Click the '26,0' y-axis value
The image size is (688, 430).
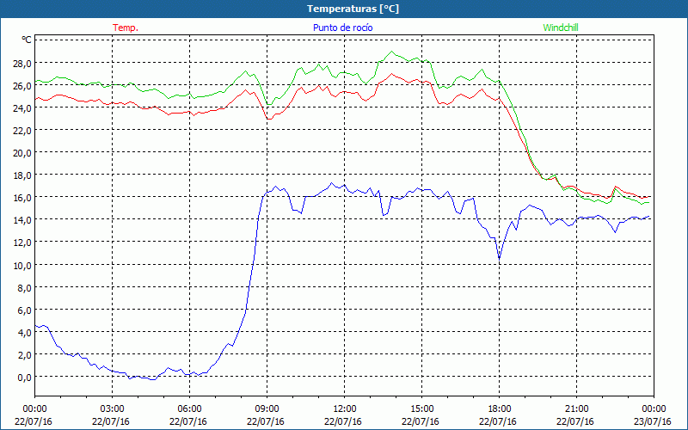tap(21, 85)
